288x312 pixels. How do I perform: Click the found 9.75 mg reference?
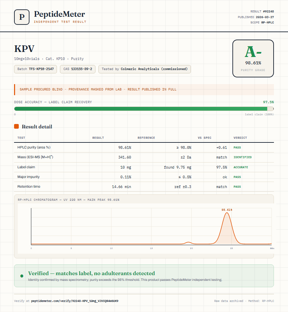tap(177, 167)
